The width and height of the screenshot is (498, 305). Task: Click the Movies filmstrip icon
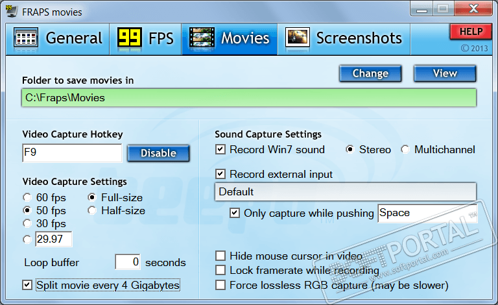pyautogui.click(x=202, y=38)
